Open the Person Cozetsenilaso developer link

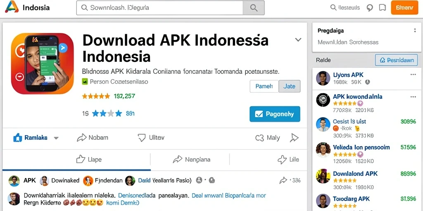(x=119, y=82)
